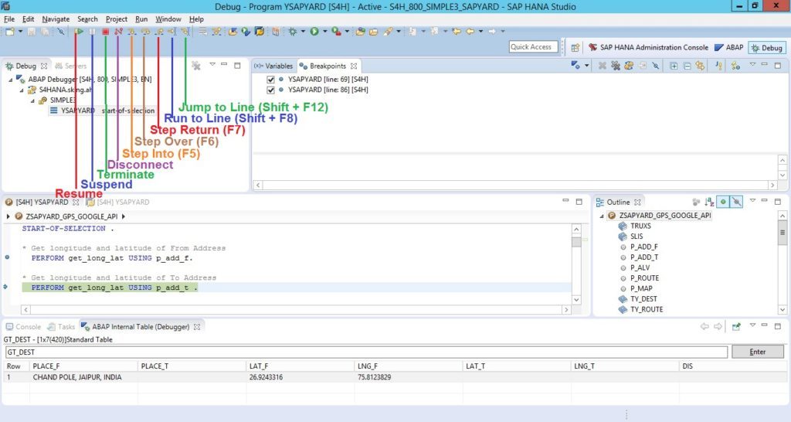Collapse ABAP Debugger tree node
Viewport: 791px width, 422px height.
(11, 80)
